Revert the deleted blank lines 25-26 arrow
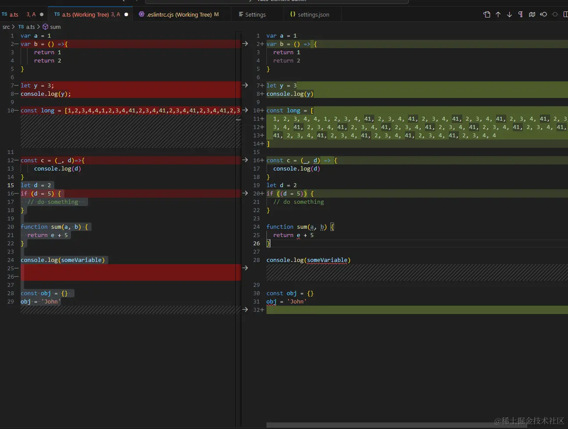 click(x=245, y=268)
